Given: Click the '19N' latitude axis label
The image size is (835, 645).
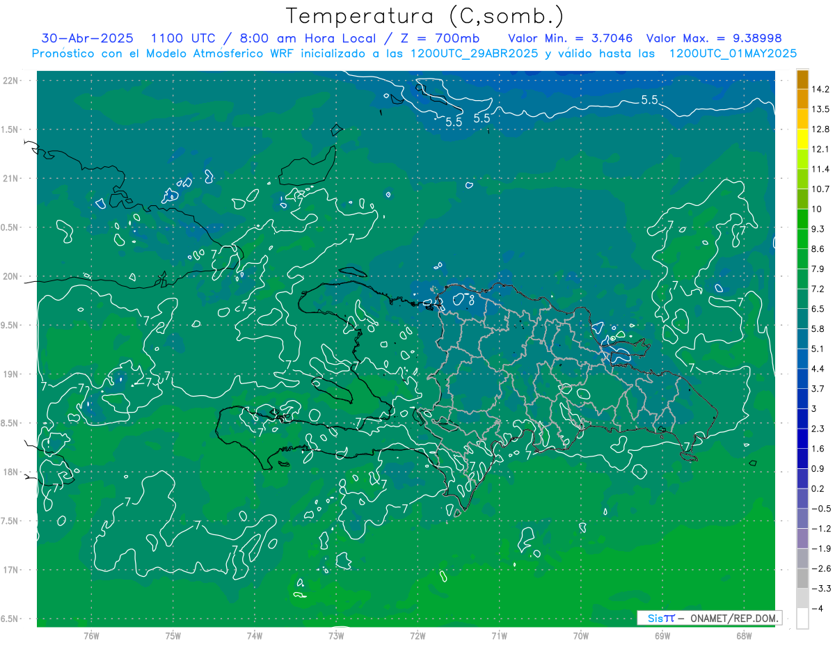Looking at the screenshot, I should pyautogui.click(x=10, y=374).
